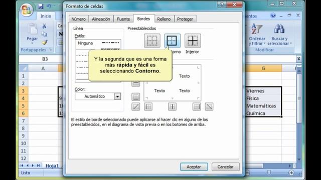Apply the Contorno outline preset icon
The width and height of the screenshot is (321, 180).
point(172,40)
